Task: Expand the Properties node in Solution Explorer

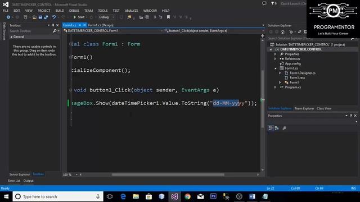Action: click(275, 54)
